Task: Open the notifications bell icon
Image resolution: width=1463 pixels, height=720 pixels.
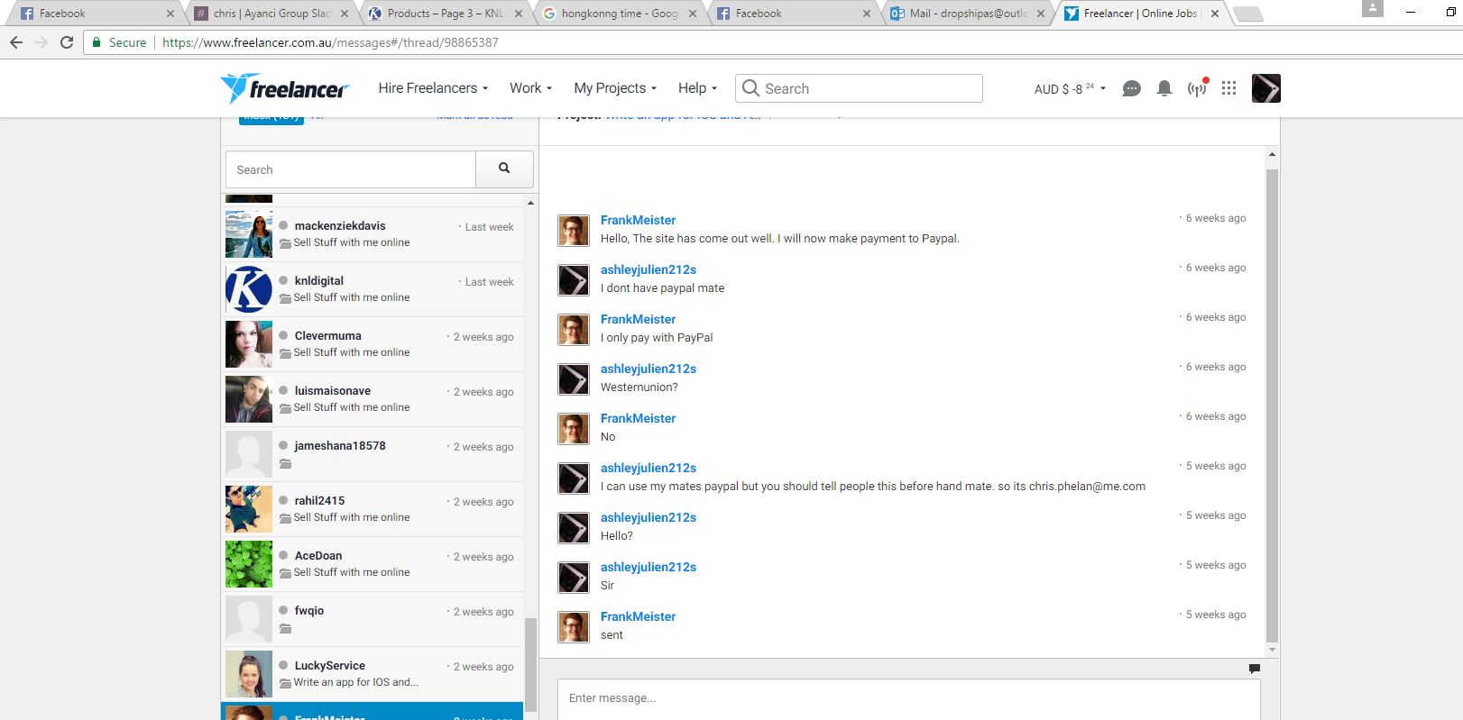Action: tap(1164, 88)
